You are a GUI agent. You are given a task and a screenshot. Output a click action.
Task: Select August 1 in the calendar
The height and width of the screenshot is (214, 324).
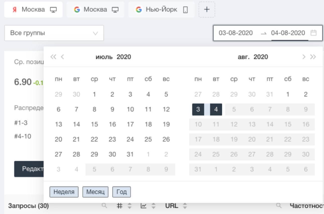(288, 95)
